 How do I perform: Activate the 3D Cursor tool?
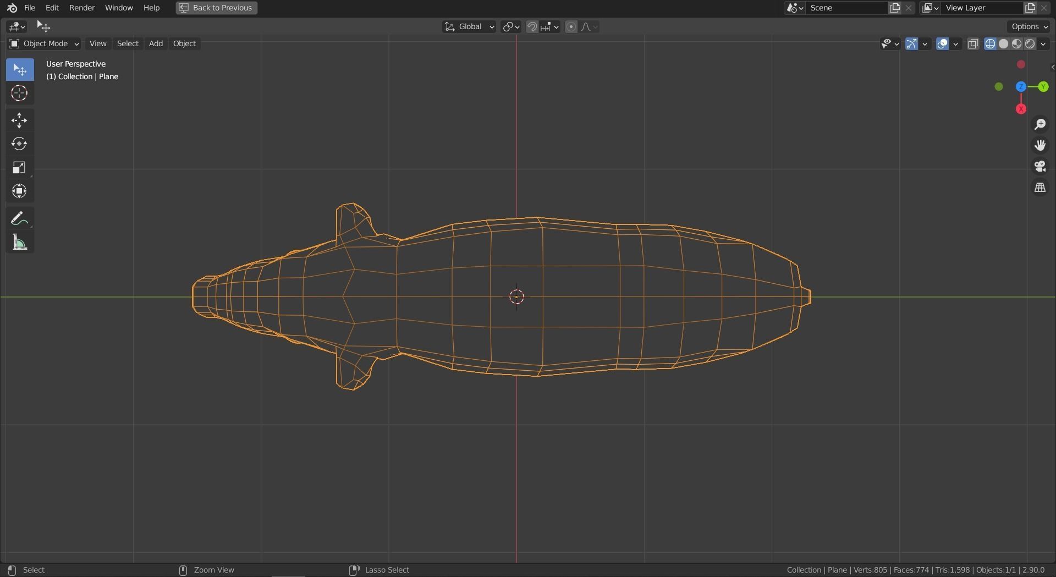pyautogui.click(x=20, y=94)
